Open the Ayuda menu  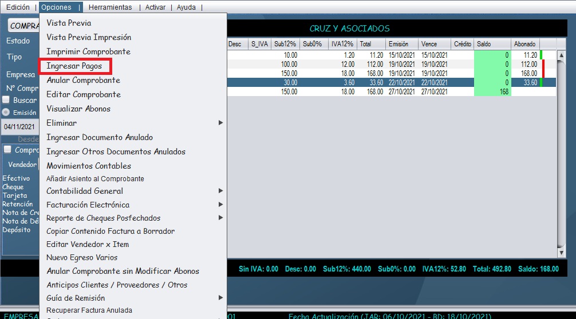(x=186, y=7)
